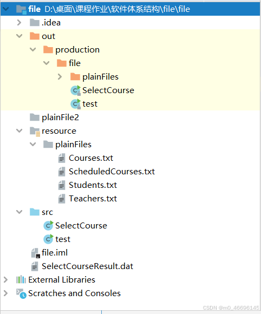Screen dimensions: 261x314
Task: Select the project path D:\桌面\课程作业 text
Action: tap(76, 9)
